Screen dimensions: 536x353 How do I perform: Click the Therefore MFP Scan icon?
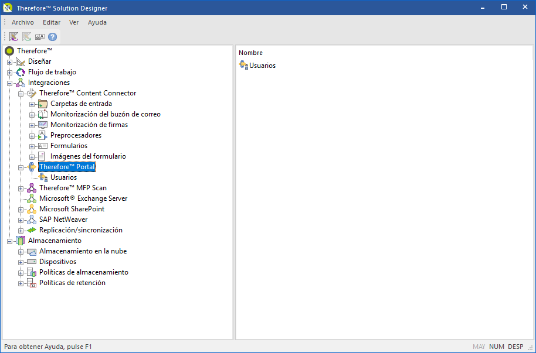click(32, 188)
